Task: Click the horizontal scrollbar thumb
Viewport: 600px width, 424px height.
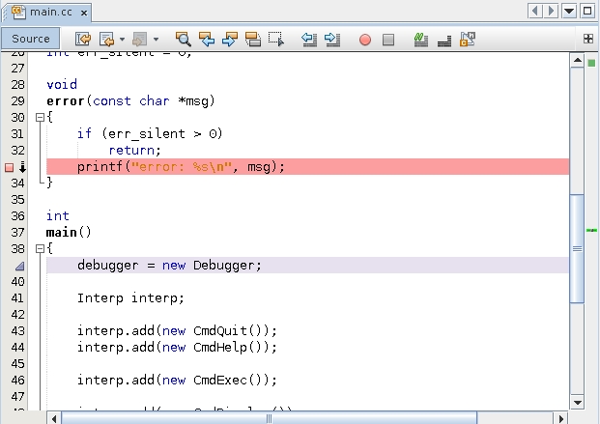Action: click(269, 418)
